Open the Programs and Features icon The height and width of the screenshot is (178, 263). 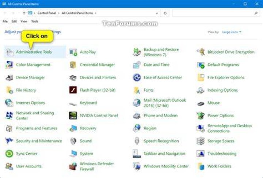coord(9,128)
